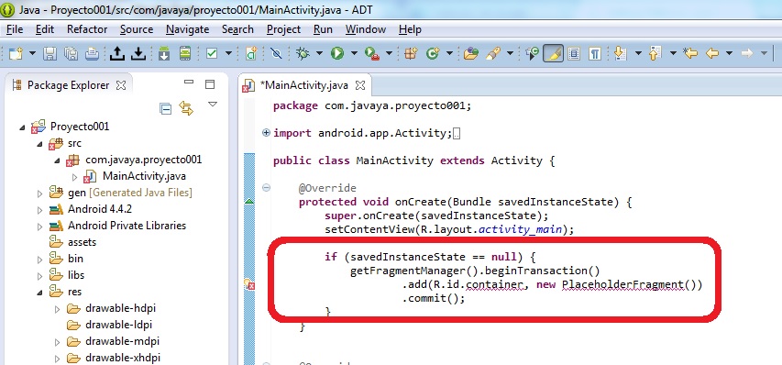Open the Project menu
This screenshot has width=782, height=365.
284,29
